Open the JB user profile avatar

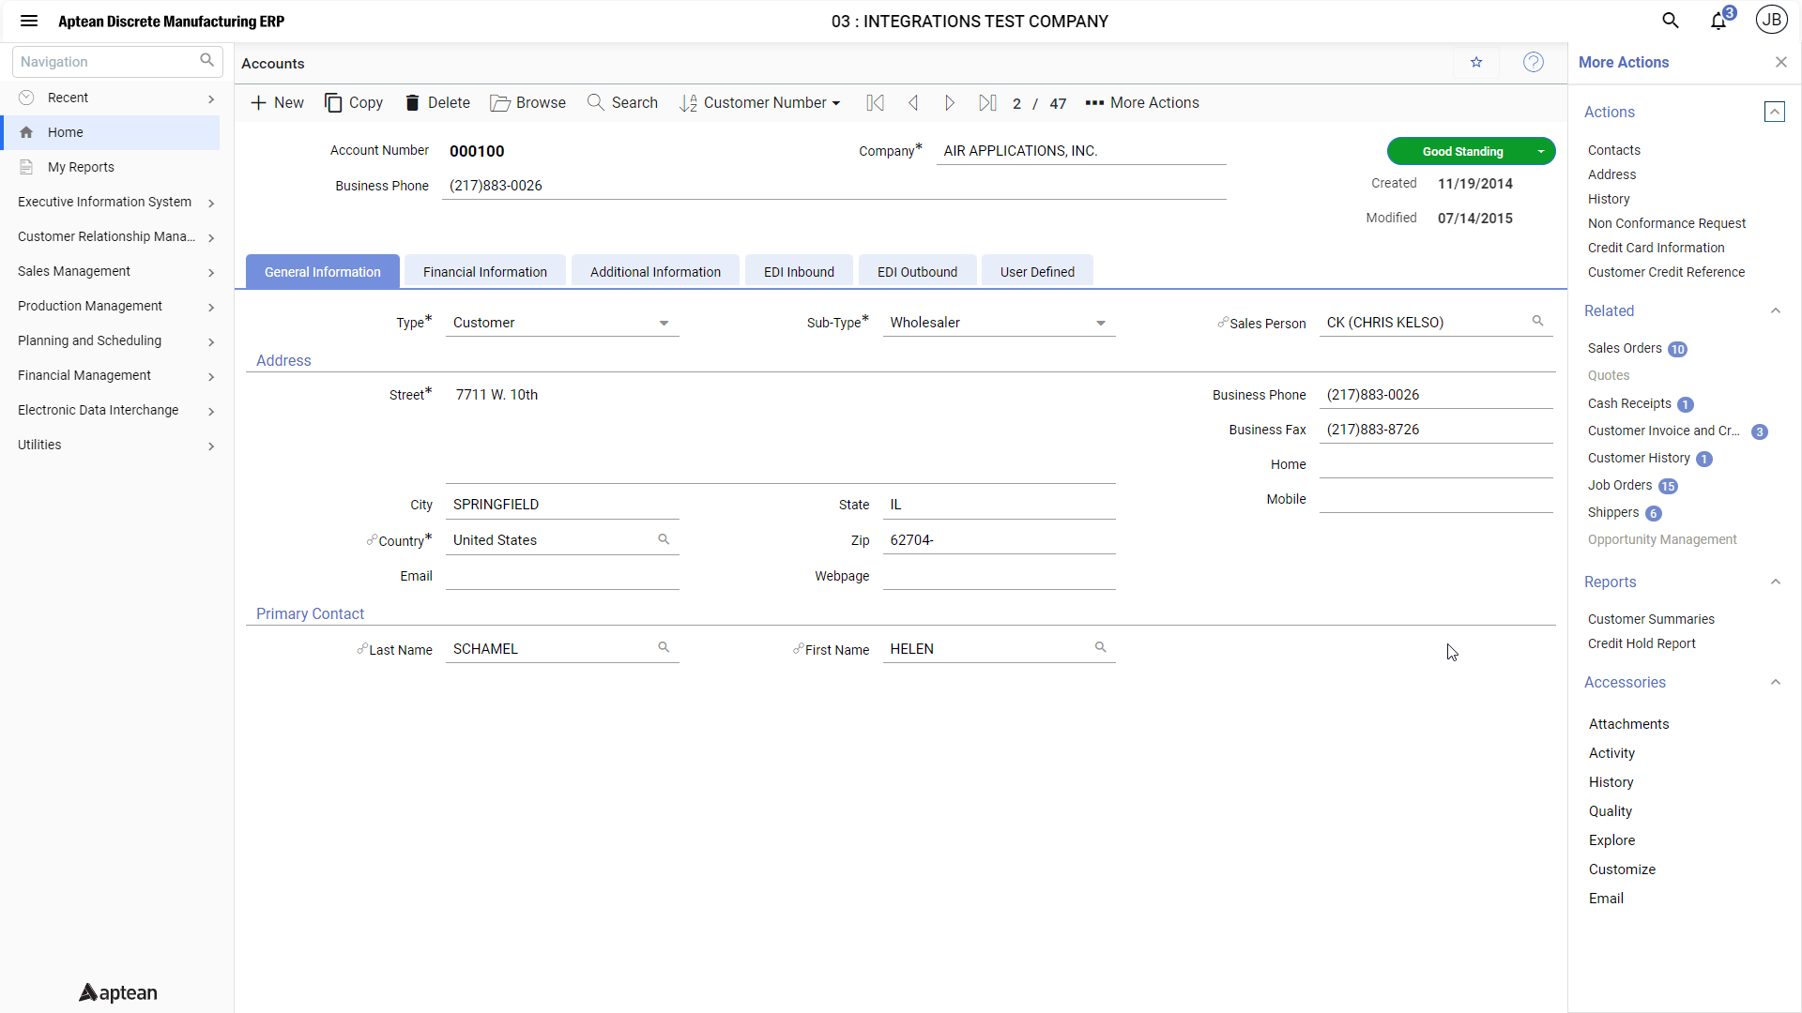pyautogui.click(x=1772, y=19)
